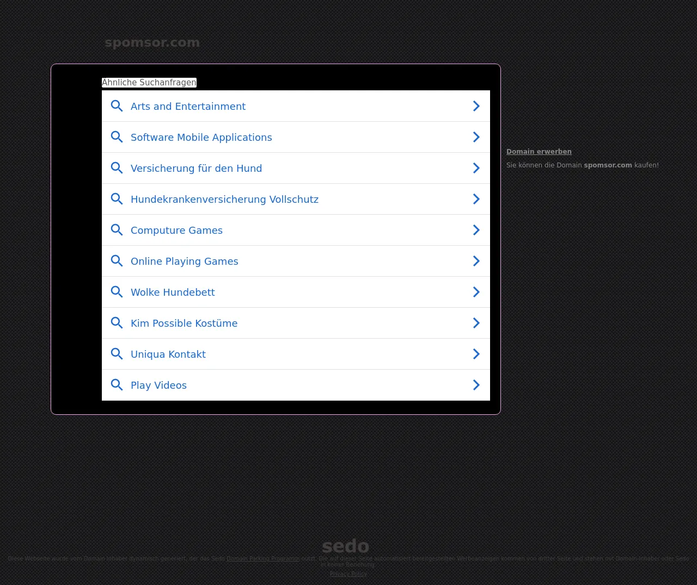Screen dimensions: 697x585
Task: Click chevron arrow on Software Mobile Applications row
Action: pyautogui.click(x=476, y=137)
